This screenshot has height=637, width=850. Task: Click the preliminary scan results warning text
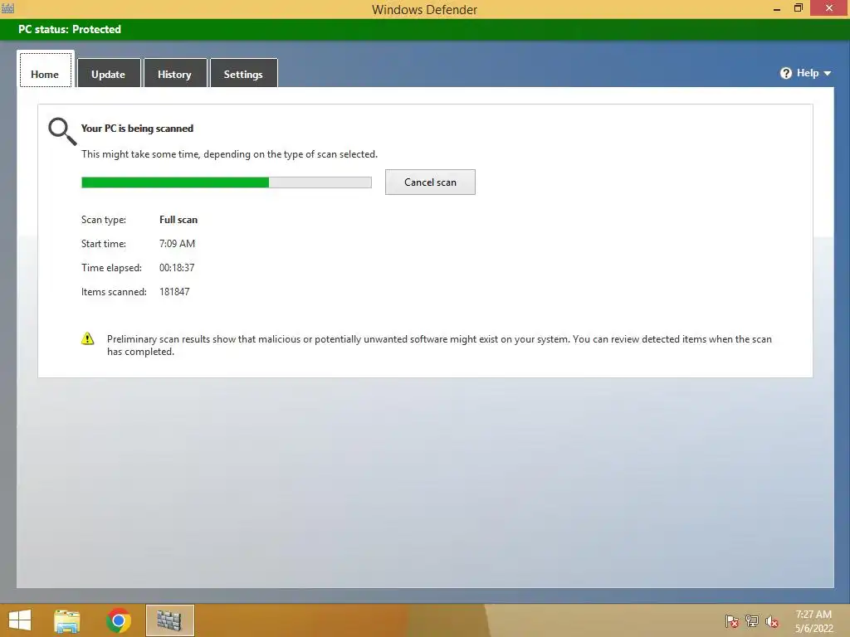[439, 345]
